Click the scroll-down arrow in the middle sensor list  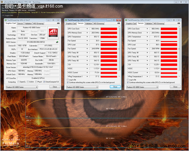119,76
